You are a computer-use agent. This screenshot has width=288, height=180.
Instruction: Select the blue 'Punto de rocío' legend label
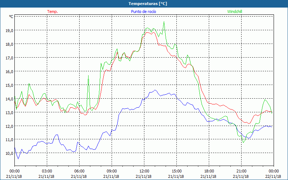pos(143,12)
